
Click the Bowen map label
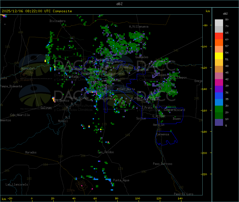coord(177,119)
